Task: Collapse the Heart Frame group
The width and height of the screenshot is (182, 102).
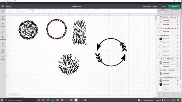Action: click(x=158, y=35)
